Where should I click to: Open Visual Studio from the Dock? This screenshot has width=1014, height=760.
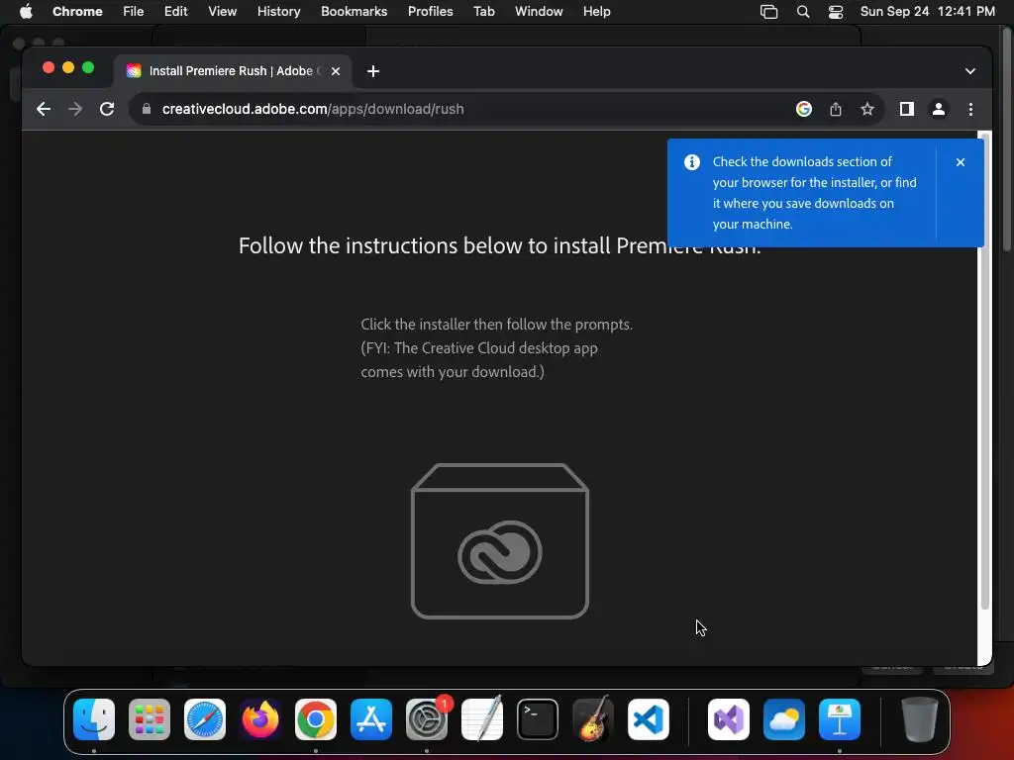coord(729,719)
